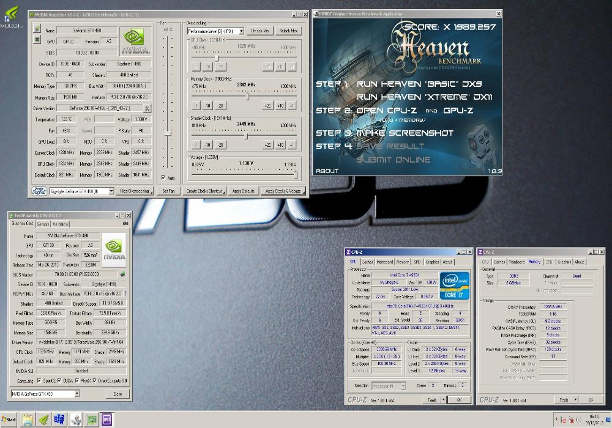The width and height of the screenshot is (612, 428).
Task: Click the Voltage slider handle
Action: pos(296,175)
